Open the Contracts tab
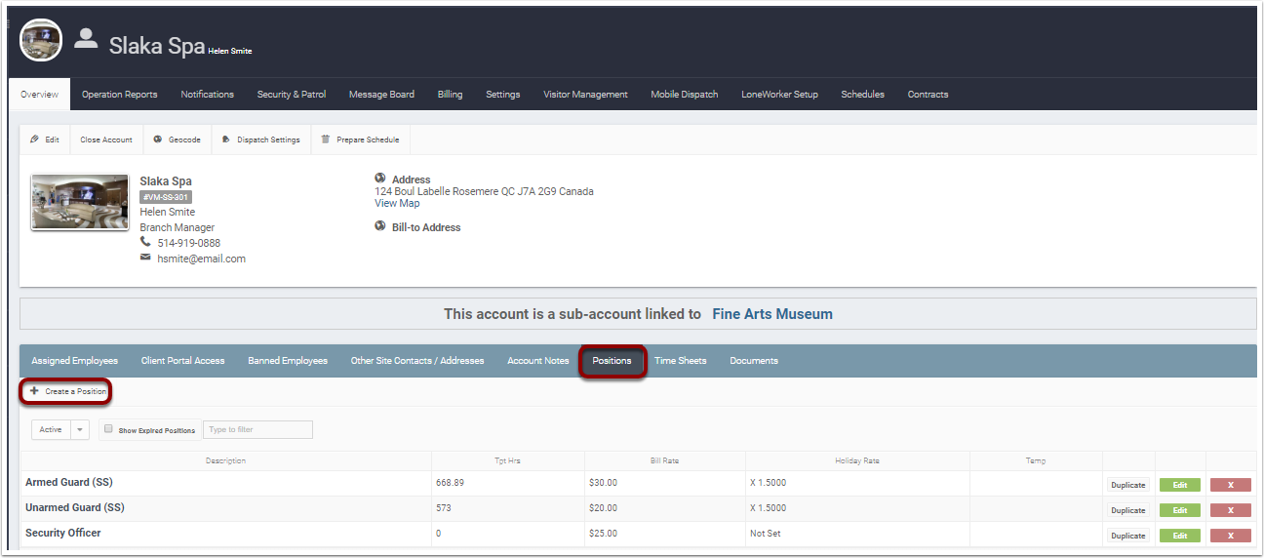 [x=928, y=95]
